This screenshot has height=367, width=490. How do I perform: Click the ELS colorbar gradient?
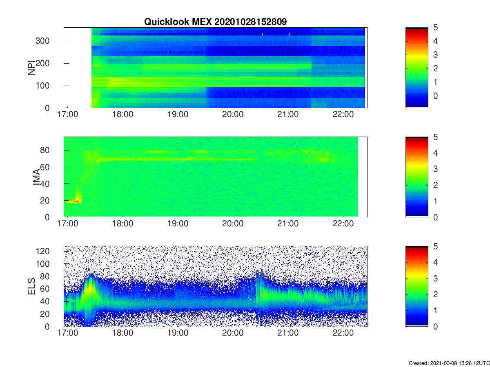coord(416,286)
